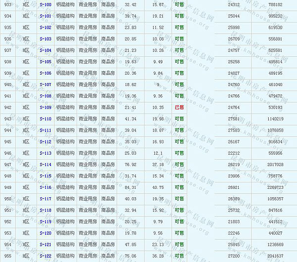Viewport: 297px width, 262px height.
Task: Click the total price cell 2017028
Action: 275,165
